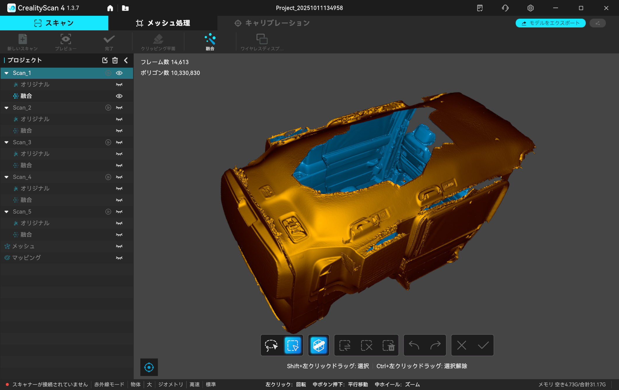Viewport: 619px width, 390px height.
Task: Toggle the select-through cube icon
Action: tap(319, 346)
